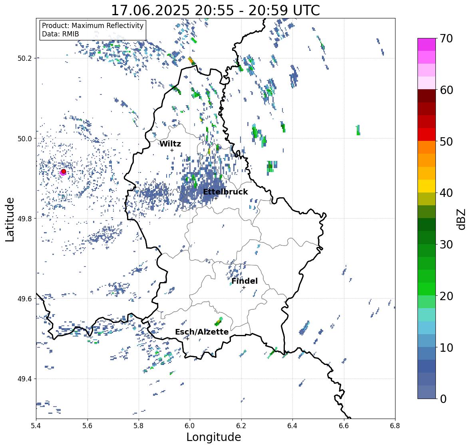Click the 50 tick on colorbar

pos(446,141)
